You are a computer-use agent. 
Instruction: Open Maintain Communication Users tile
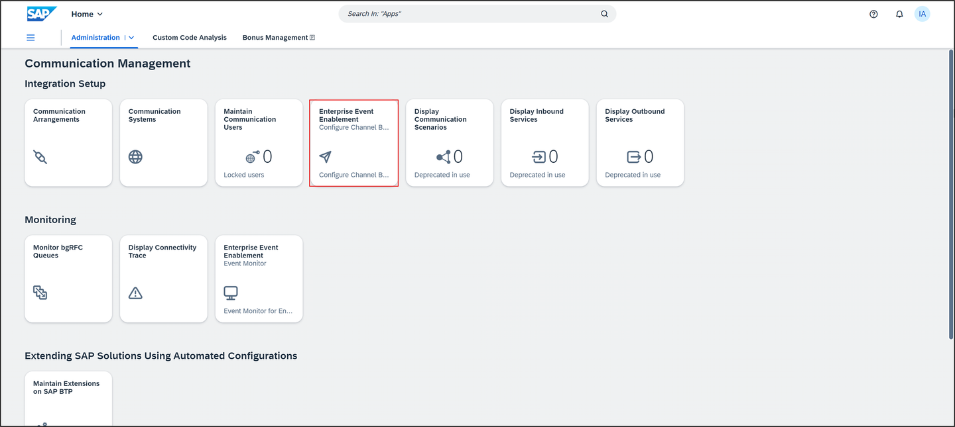click(x=259, y=143)
